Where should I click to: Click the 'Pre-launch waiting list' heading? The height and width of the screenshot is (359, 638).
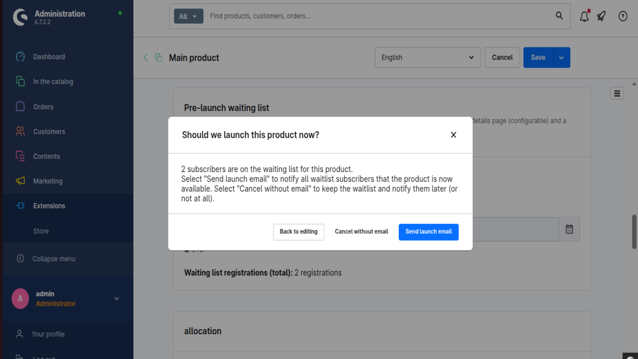click(226, 108)
